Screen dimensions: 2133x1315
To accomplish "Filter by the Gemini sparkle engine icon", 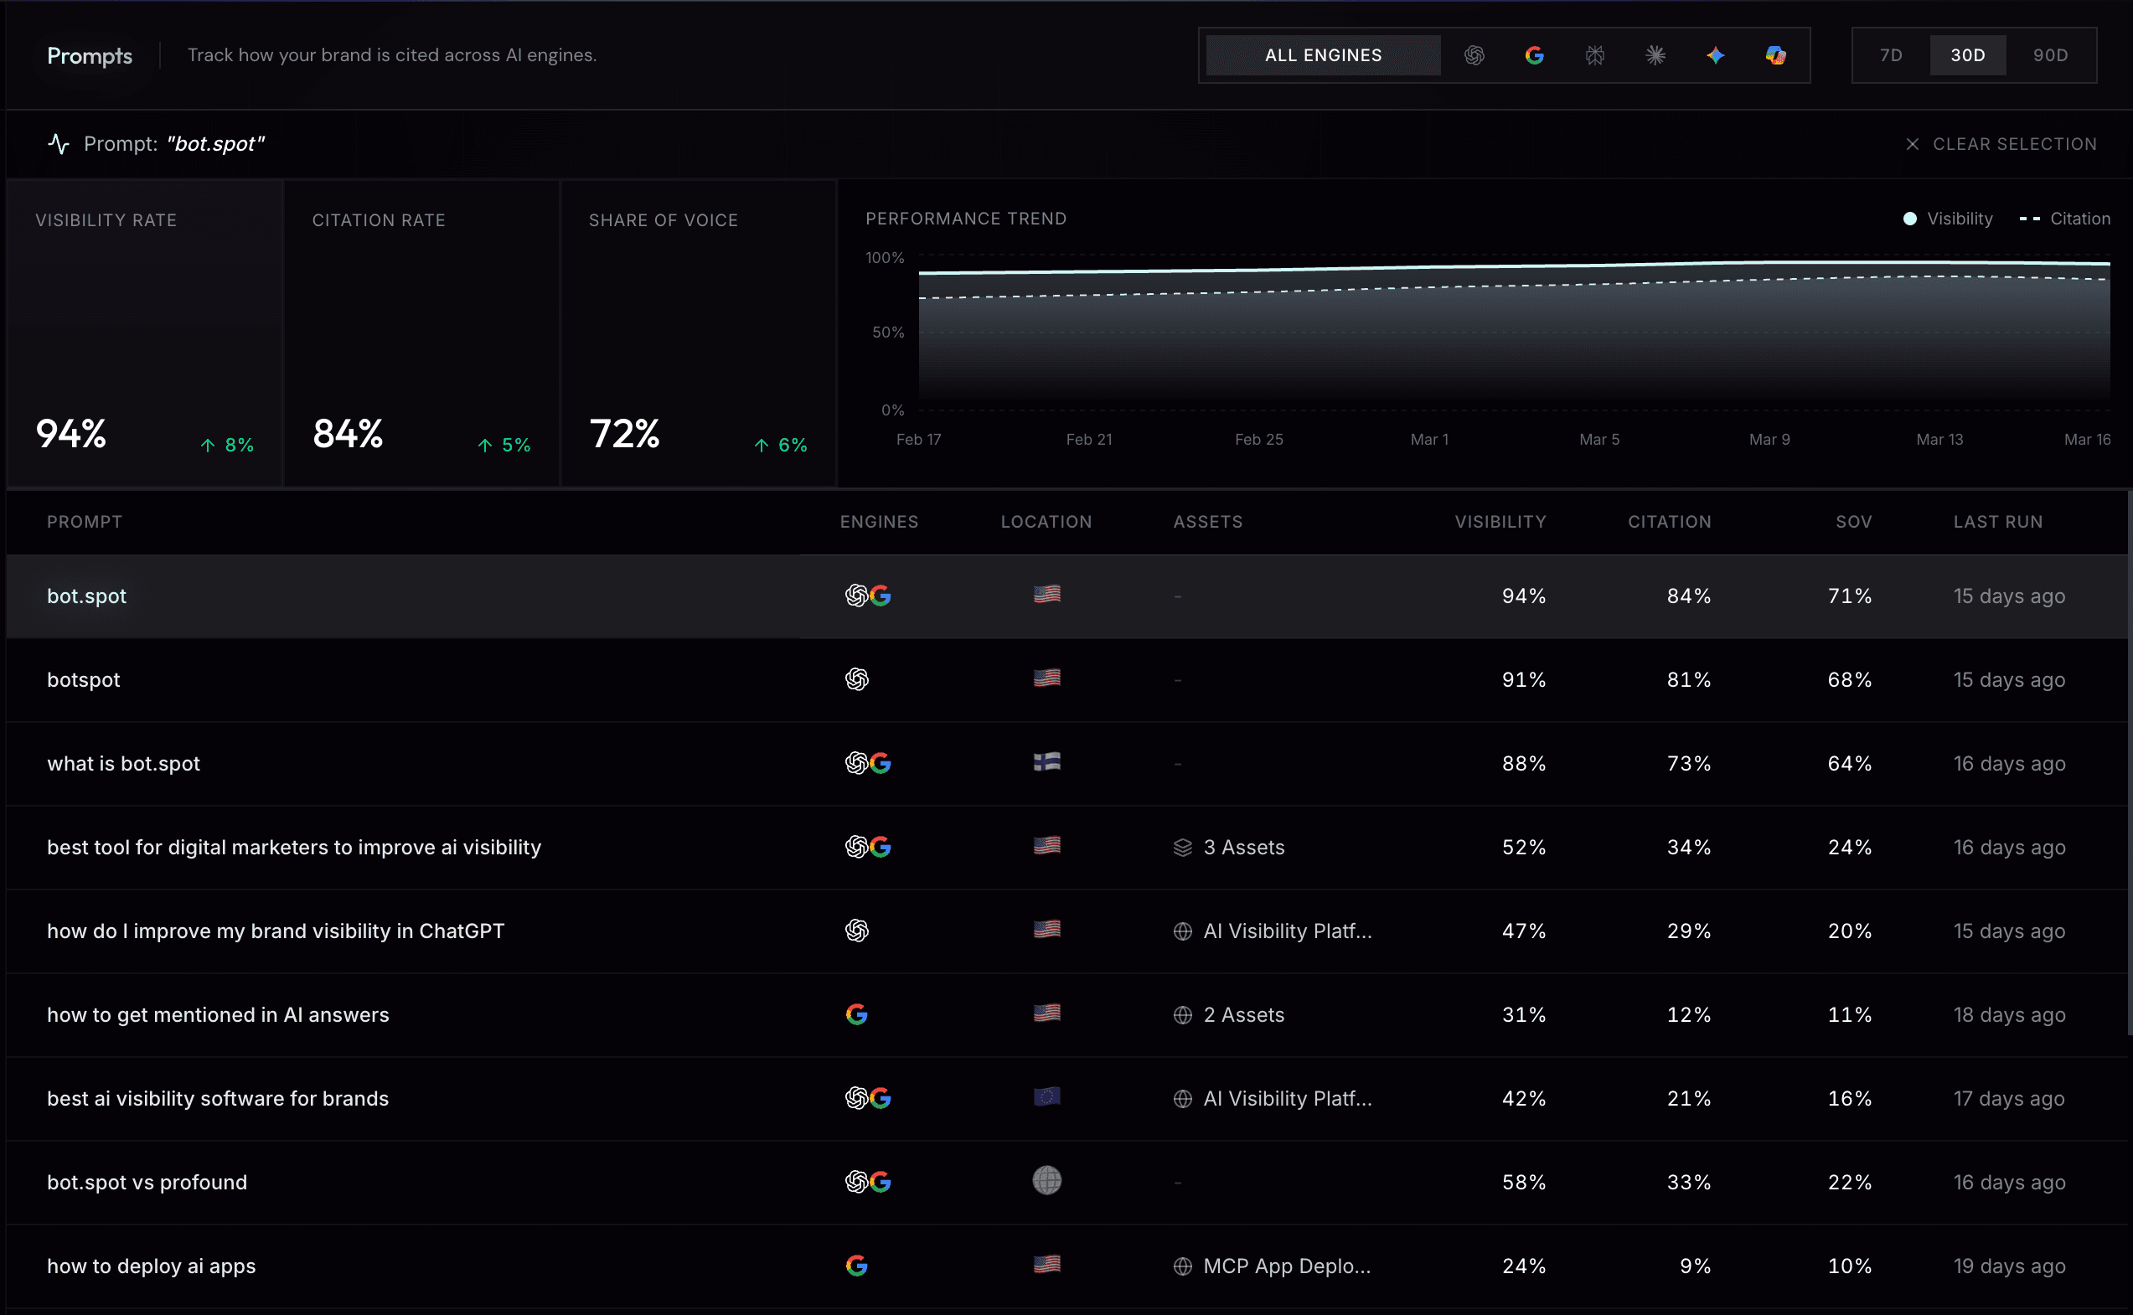I will coord(1716,55).
